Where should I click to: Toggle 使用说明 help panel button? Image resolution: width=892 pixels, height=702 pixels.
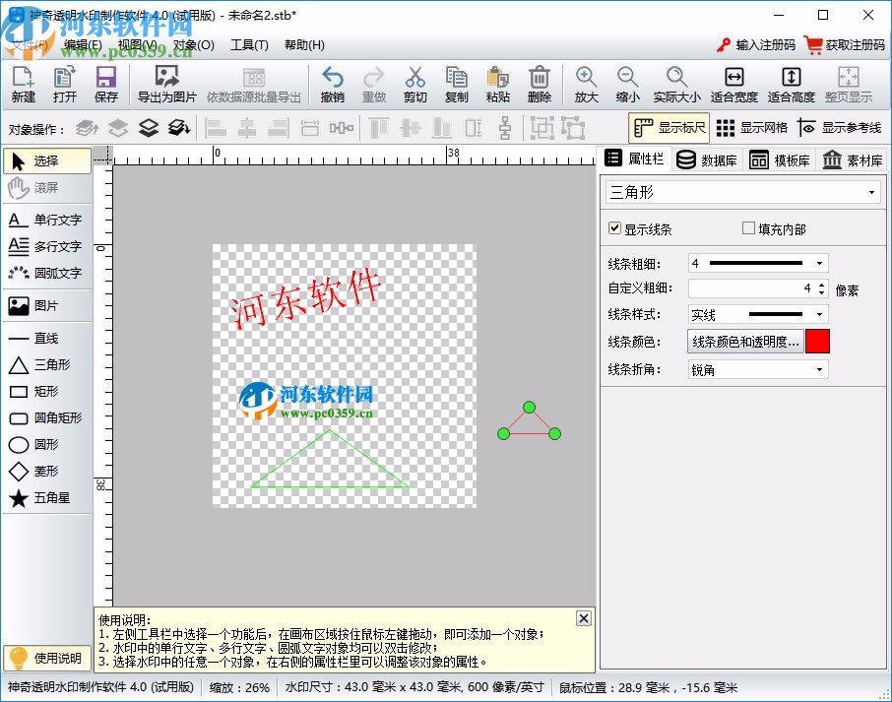pos(46,659)
